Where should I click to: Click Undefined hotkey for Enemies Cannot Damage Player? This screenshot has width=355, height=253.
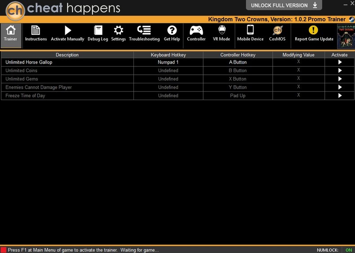168,87
